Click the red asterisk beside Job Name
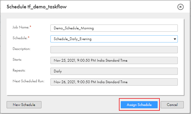 (x=30, y=26)
